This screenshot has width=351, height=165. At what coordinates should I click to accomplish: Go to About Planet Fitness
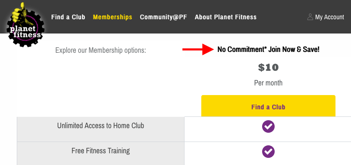click(226, 17)
